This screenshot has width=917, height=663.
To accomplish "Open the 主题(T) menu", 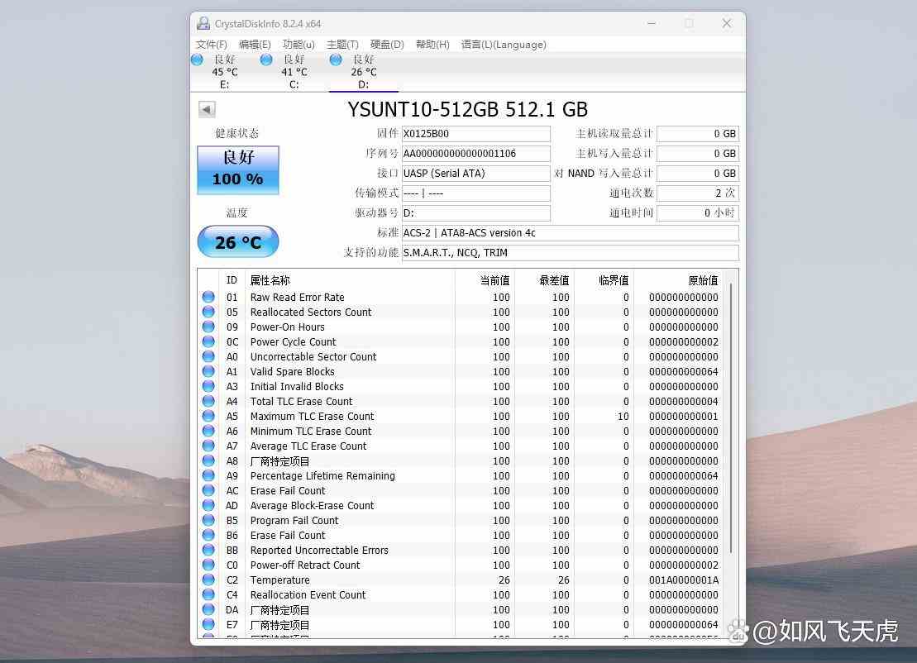I will click(x=342, y=45).
